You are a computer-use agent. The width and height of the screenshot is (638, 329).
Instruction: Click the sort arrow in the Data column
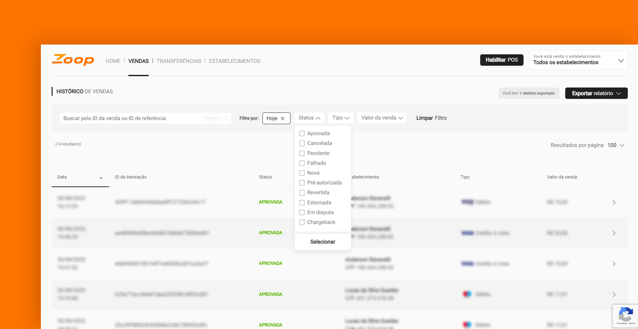101,178
